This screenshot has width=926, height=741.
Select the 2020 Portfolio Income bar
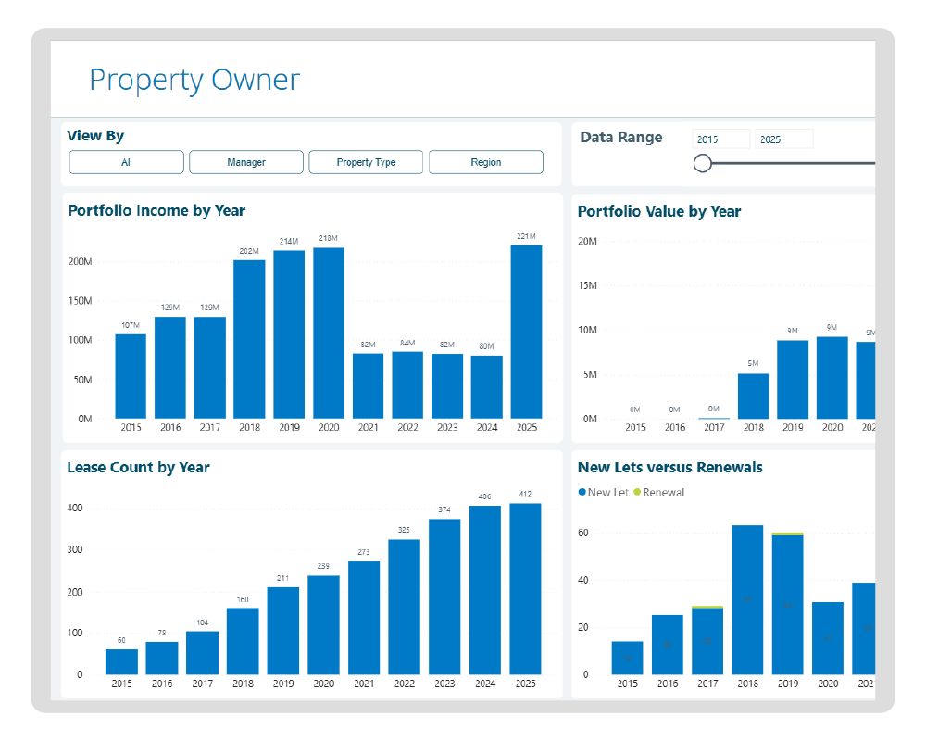click(x=328, y=333)
